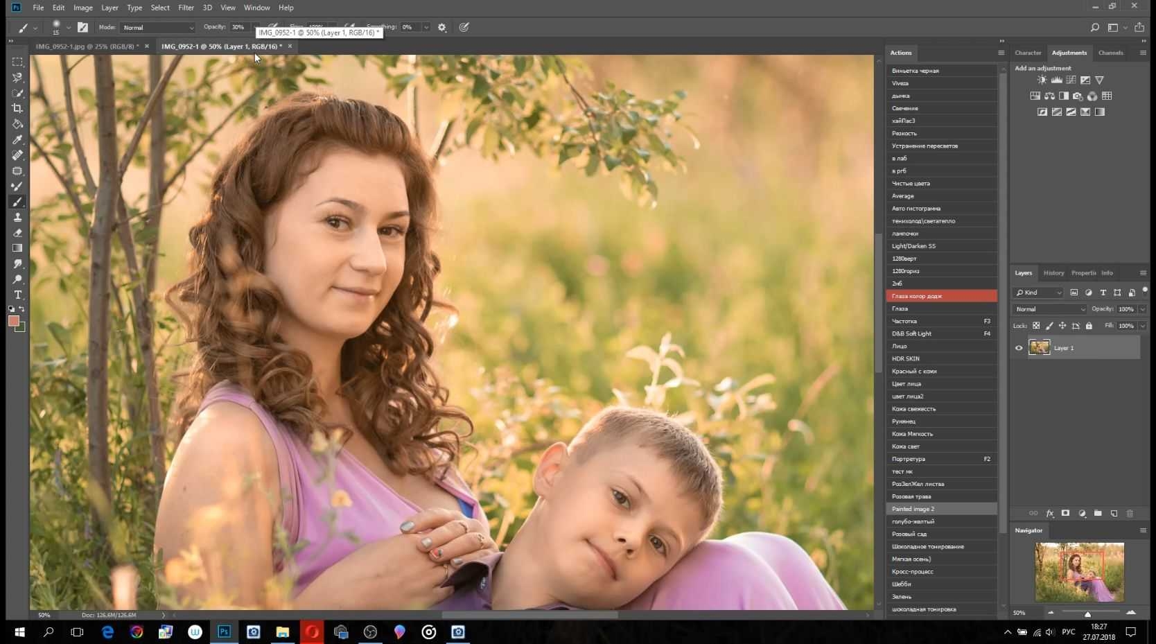Toggle lock all for layer
The width and height of the screenshot is (1156, 644).
[1089, 326]
